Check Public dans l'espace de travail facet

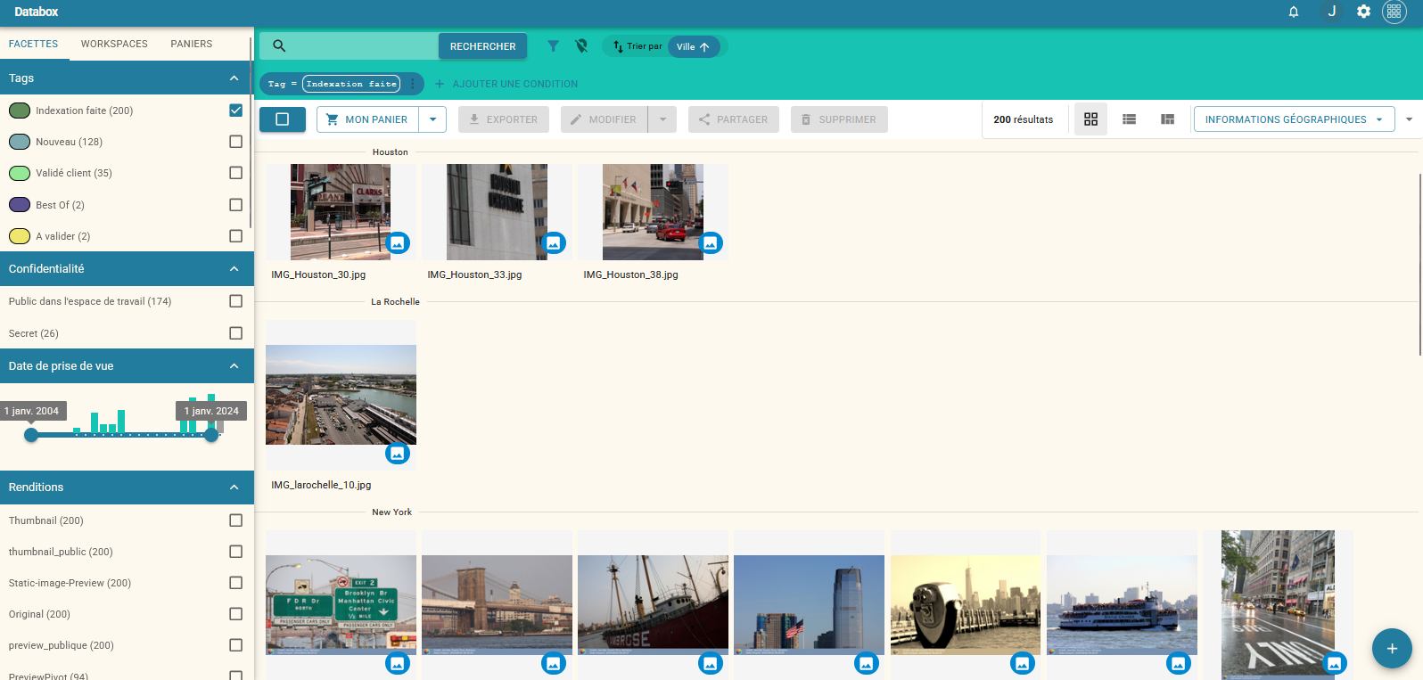pos(235,301)
